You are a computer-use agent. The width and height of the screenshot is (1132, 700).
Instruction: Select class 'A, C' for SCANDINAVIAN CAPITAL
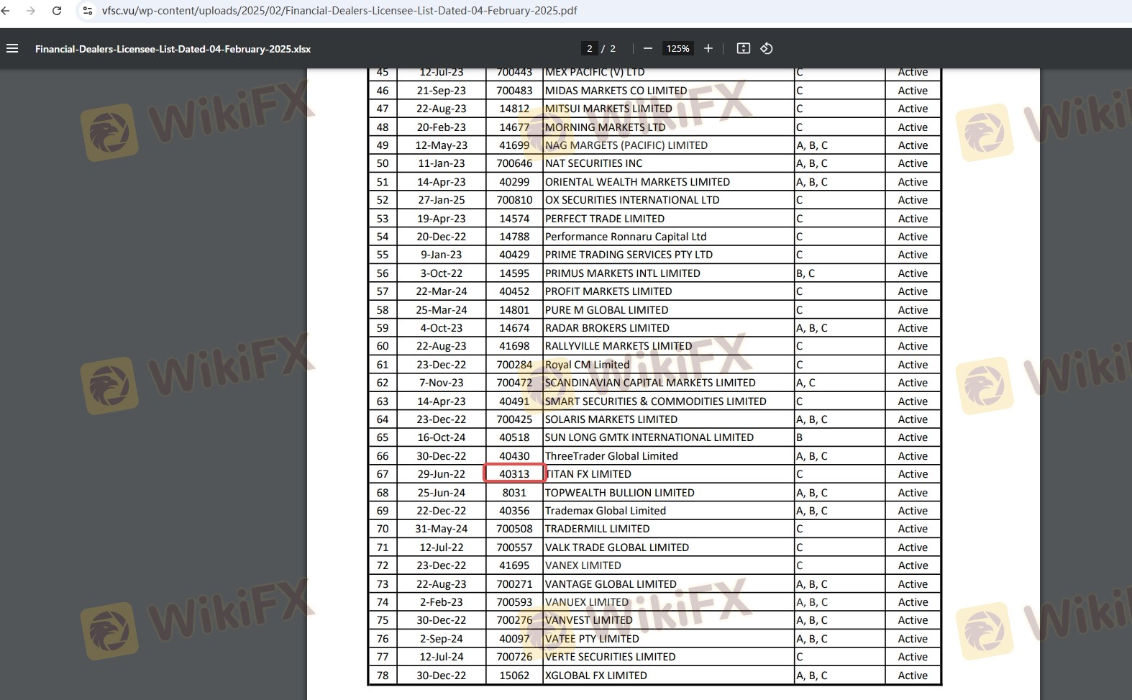click(x=805, y=383)
